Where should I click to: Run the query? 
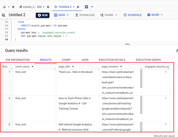(43, 15)
